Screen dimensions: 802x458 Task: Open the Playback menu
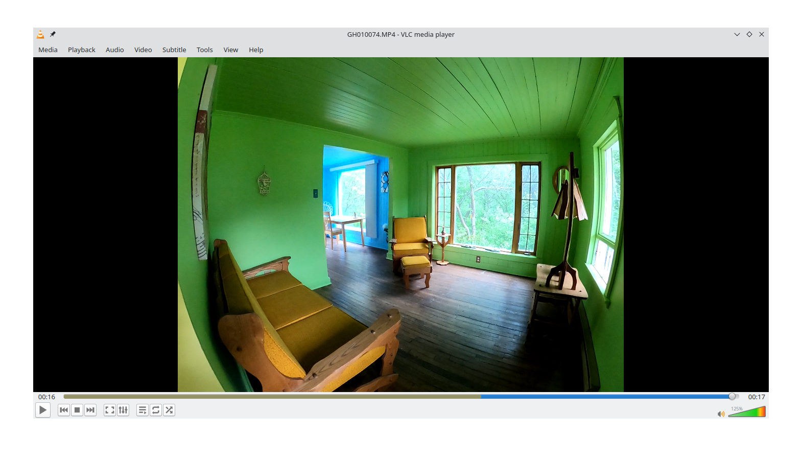tap(82, 50)
